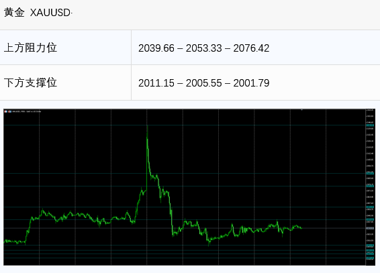Click the last point of the green price line
The image size is (380, 273).
point(301,228)
